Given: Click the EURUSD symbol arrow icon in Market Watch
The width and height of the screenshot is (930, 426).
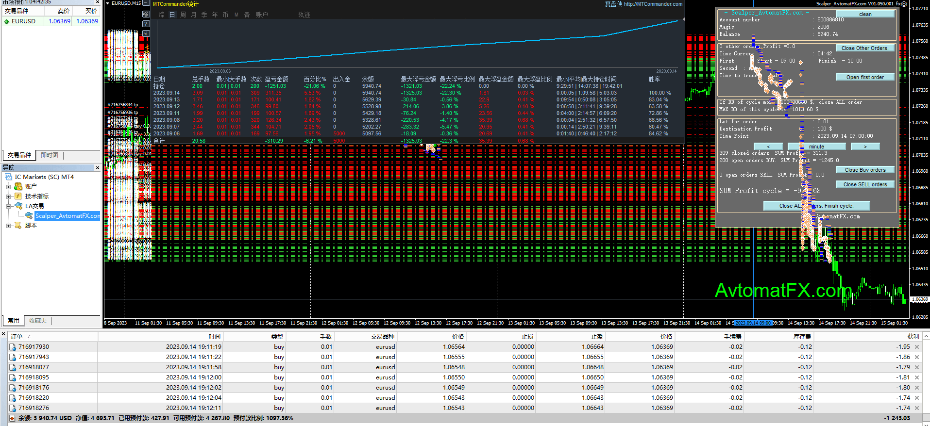Looking at the screenshot, I should click(x=7, y=21).
